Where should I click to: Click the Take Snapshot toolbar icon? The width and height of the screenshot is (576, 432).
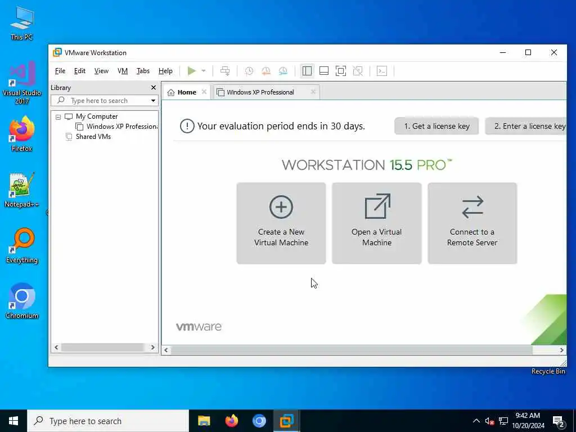coord(249,71)
